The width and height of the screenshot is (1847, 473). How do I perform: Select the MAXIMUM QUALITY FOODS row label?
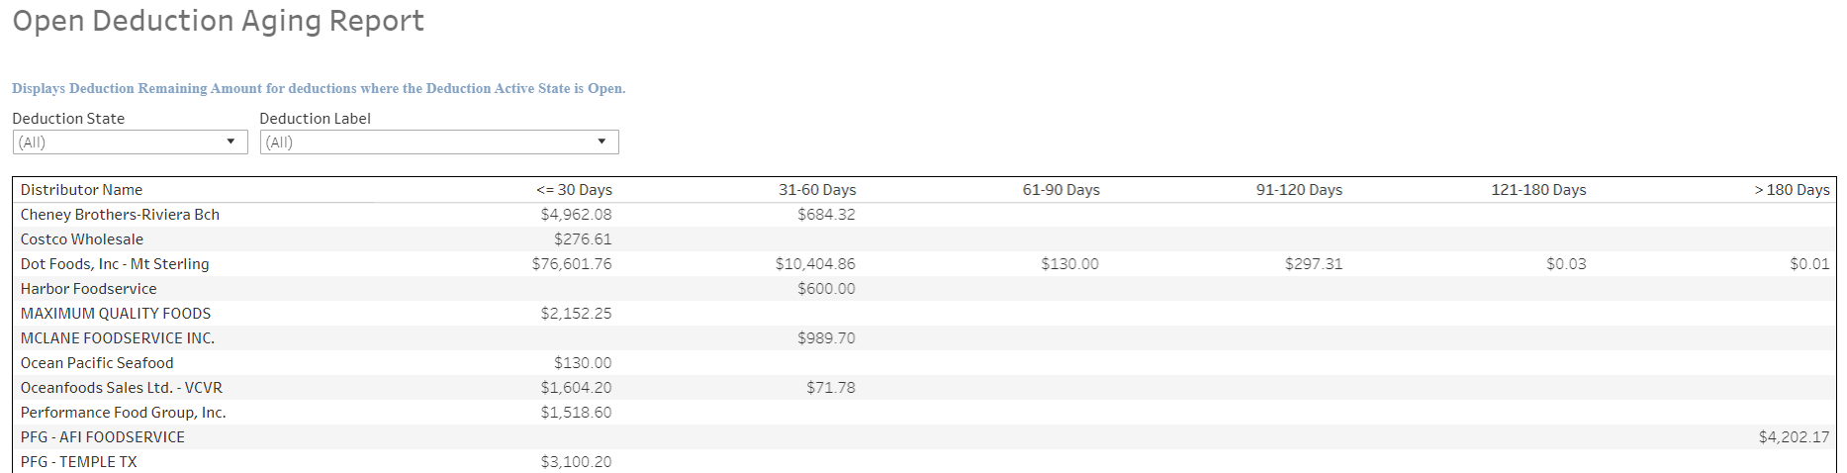(x=116, y=314)
